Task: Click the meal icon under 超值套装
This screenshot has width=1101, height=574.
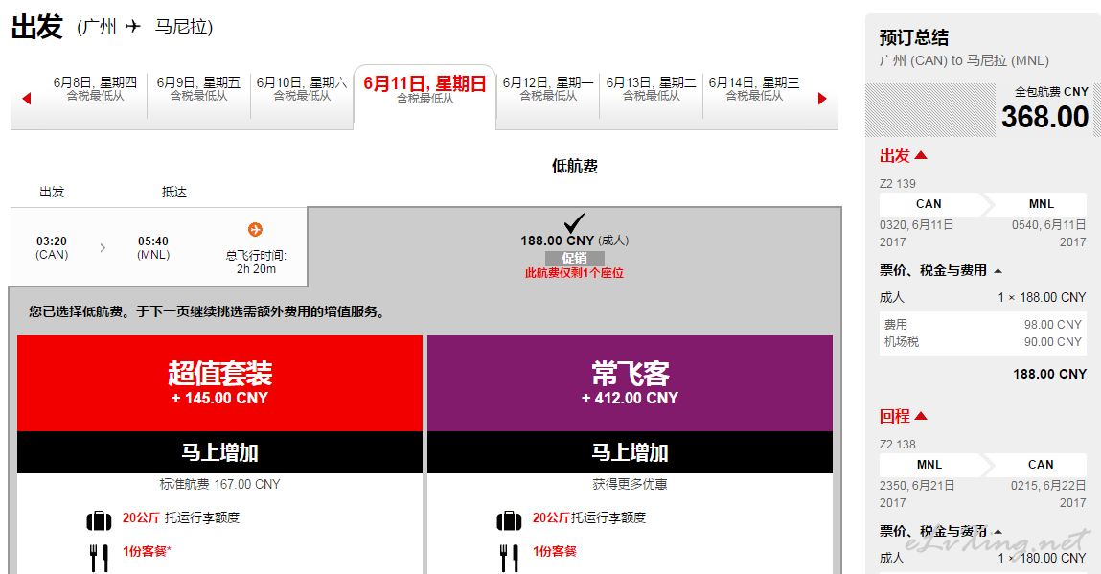Action: click(x=99, y=556)
